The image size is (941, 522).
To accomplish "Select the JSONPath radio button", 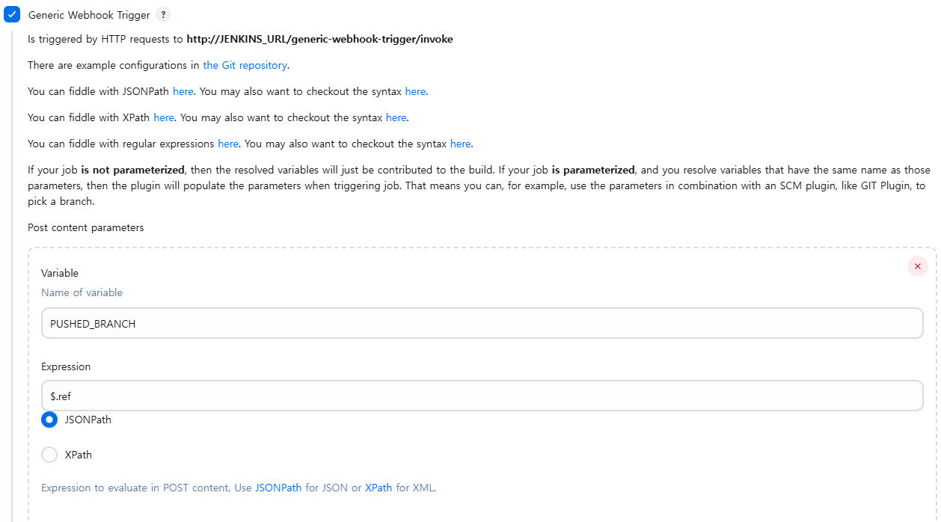I will point(49,420).
